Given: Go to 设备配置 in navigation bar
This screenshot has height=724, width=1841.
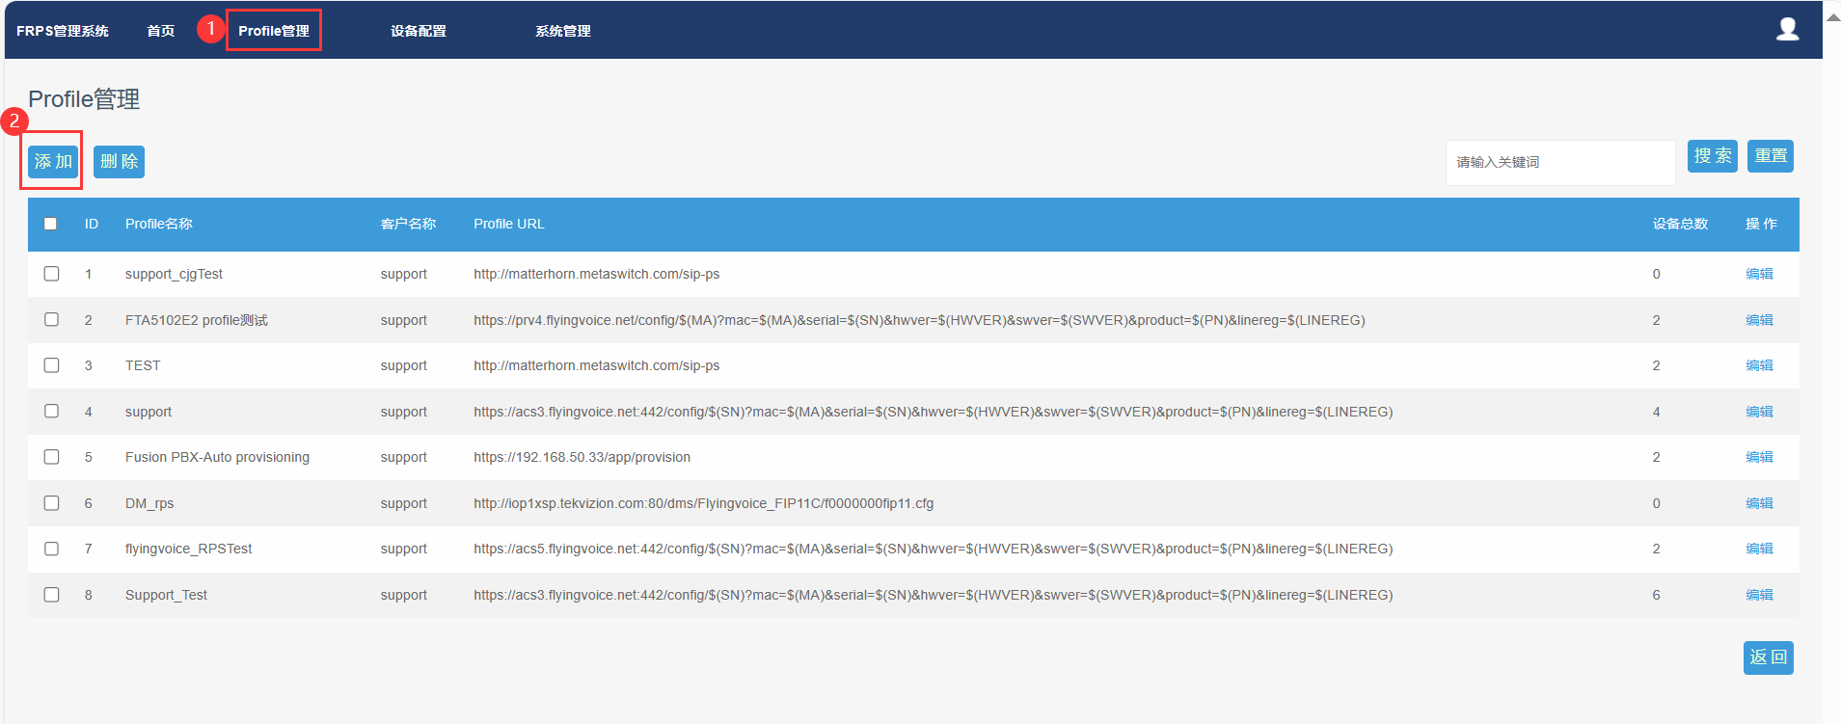Looking at the screenshot, I should [418, 31].
